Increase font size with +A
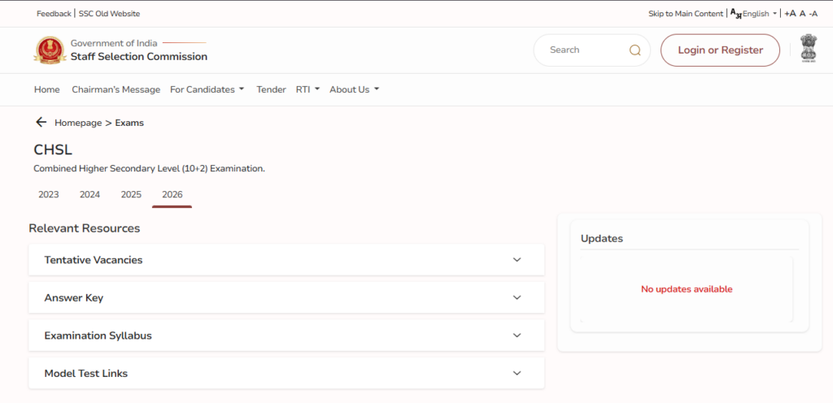Viewport: 833px width, 403px height. coord(790,14)
